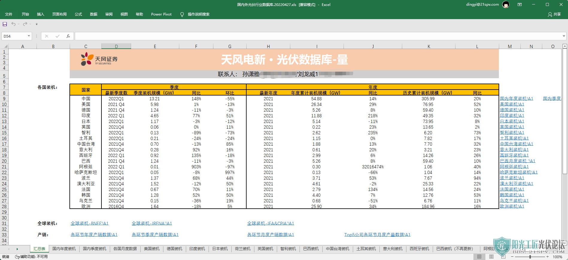This screenshot has height=260, width=568.
Task: Select column D header
Action: point(116,46)
